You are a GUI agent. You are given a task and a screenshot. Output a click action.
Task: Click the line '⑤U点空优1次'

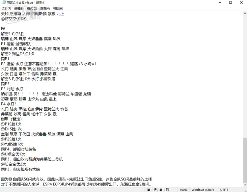(x=13, y=154)
